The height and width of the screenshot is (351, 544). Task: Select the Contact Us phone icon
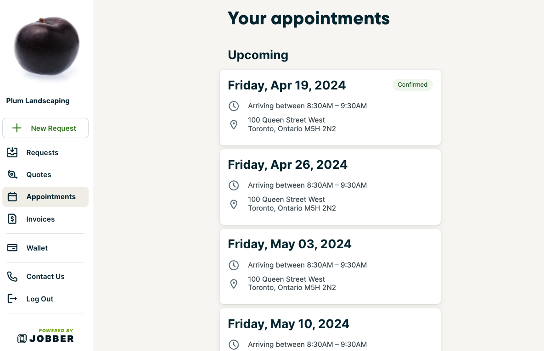(12, 276)
